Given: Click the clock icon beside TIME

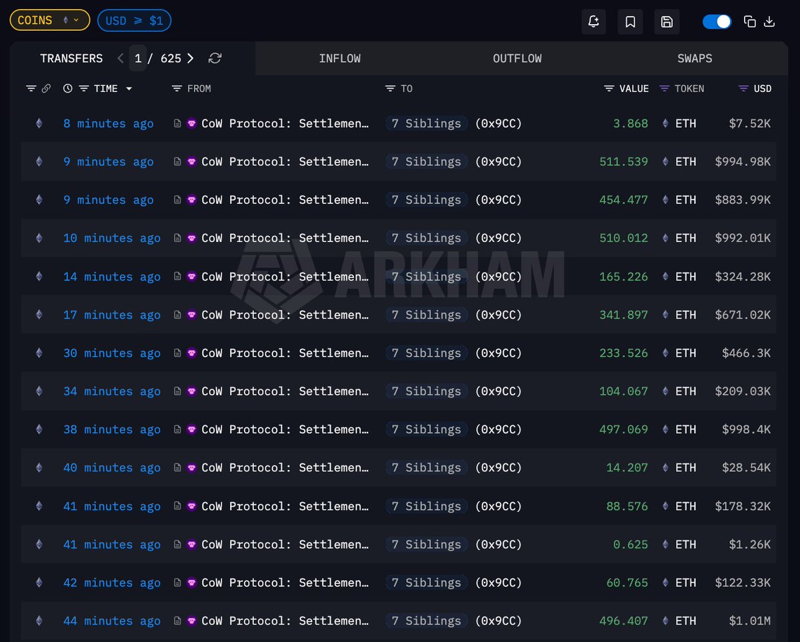Looking at the screenshot, I should click(67, 89).
